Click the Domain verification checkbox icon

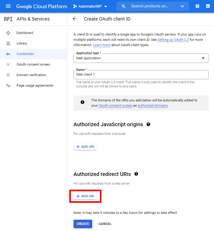click(x=8, y=75)
